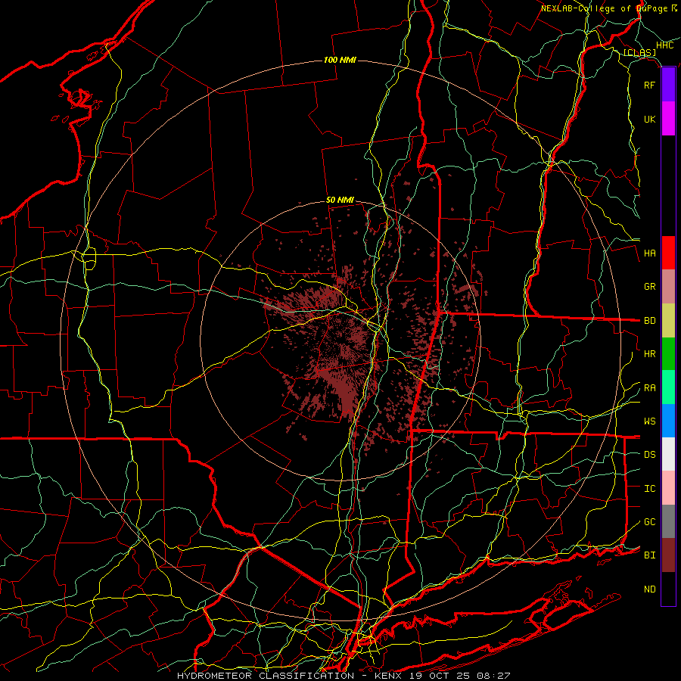Screen dimensions: 681x681
Task: Click the [CLAS] legend header text
Action: [639, 53]
